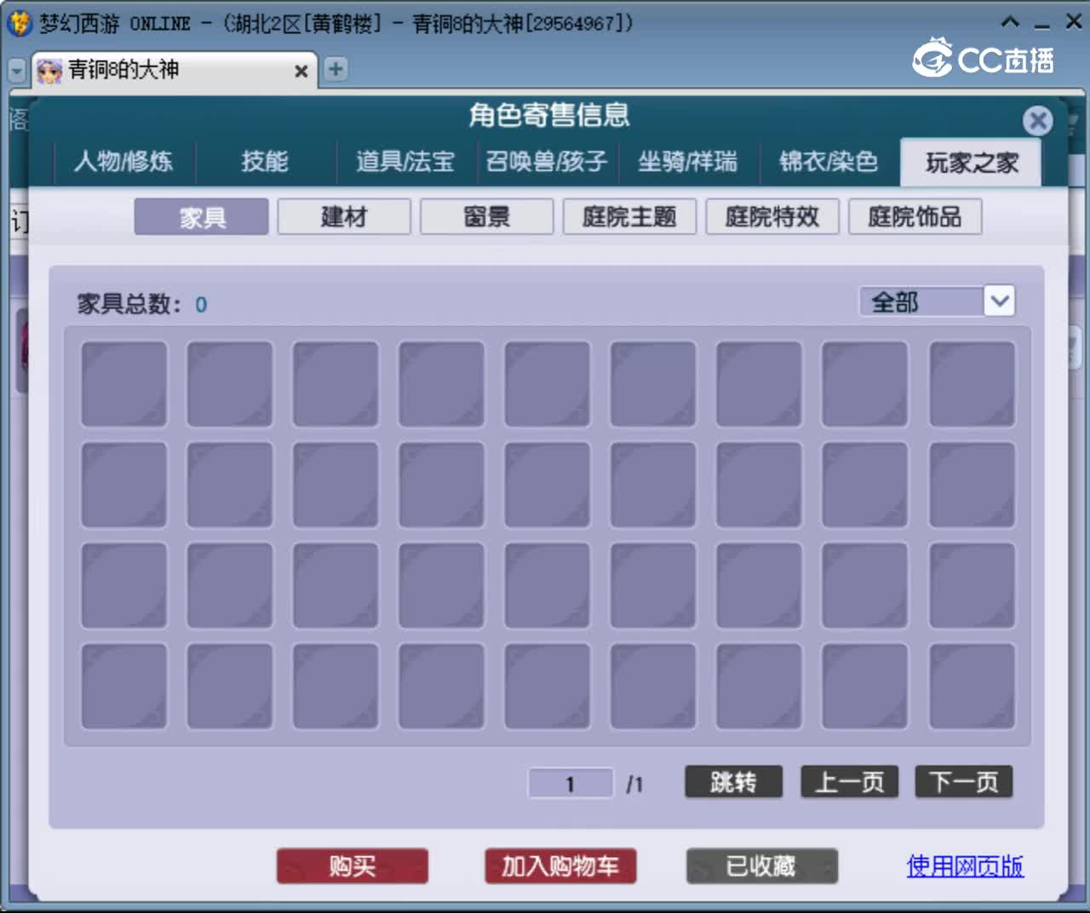The height and width of the screenshot is (913, 1090).
Task: Select the 建材 sub-category
Action: pyautogui.click(x=344, y=217)
